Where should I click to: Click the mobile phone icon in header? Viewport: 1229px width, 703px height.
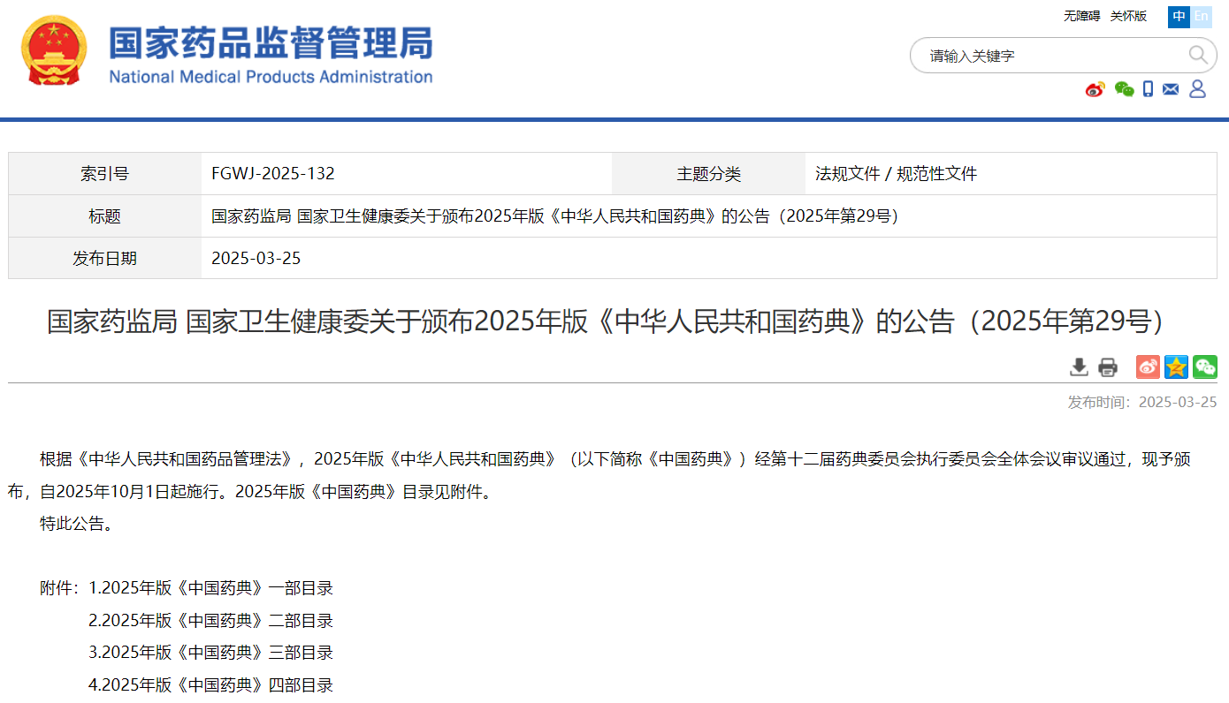[x=1148, y=89]
